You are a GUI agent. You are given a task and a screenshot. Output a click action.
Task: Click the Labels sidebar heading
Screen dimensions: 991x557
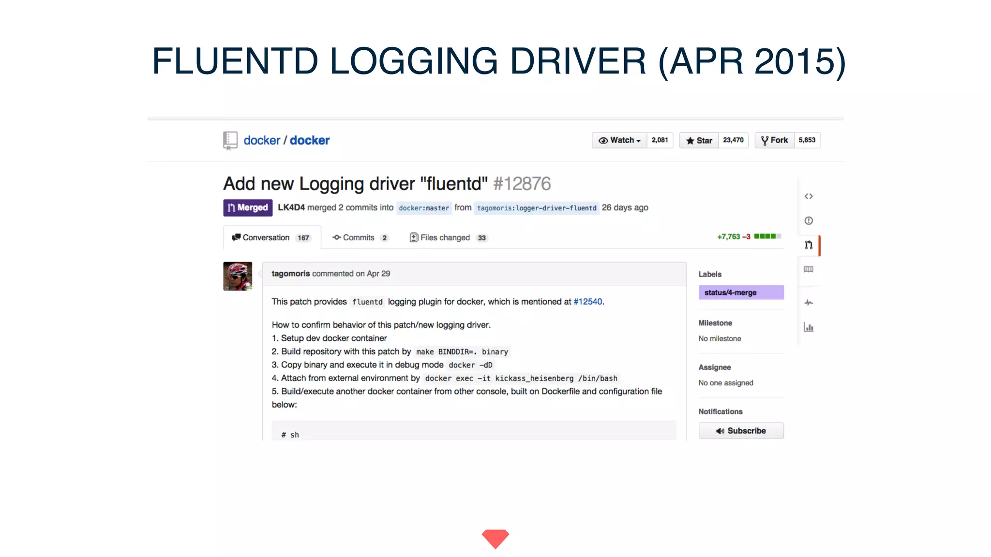(x=710, y=274)
